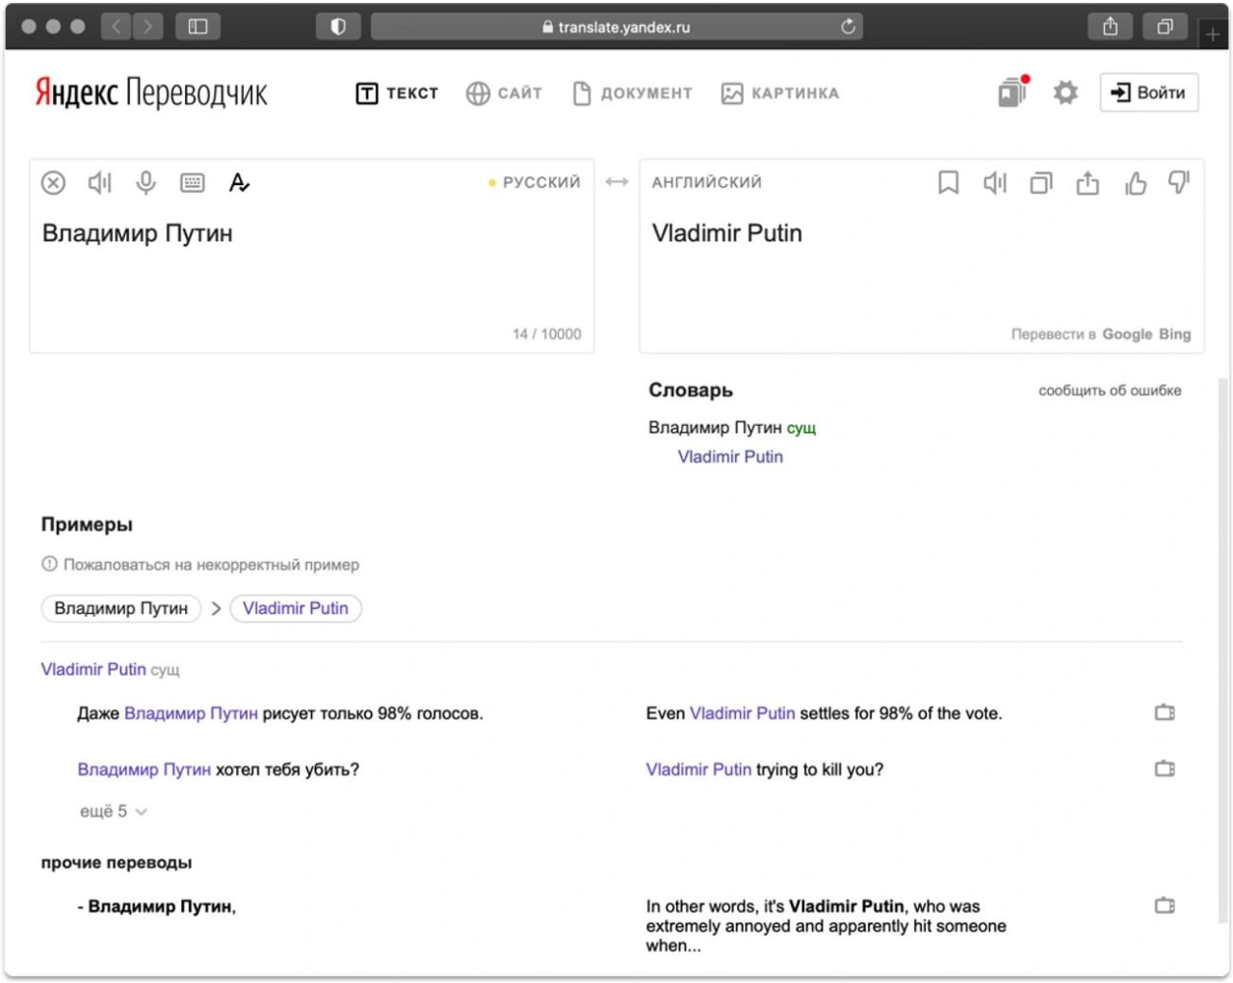Viewport: 1233px width, 983px height.
Task: Open the translation in Bing
Action: point(1175,334)
